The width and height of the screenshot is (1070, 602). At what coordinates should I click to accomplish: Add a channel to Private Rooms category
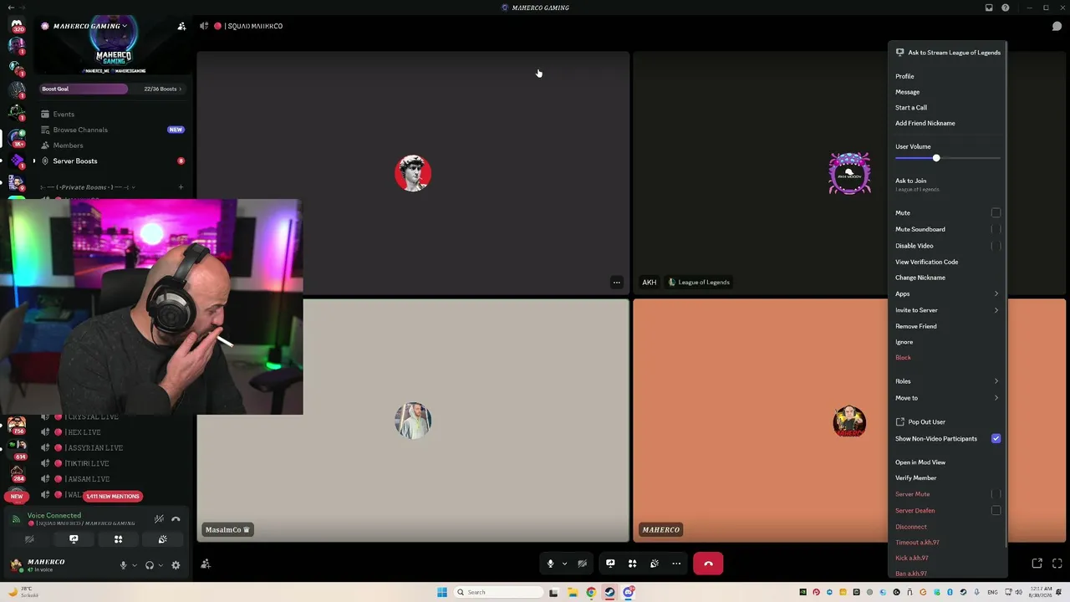click(x=181, y=187)
